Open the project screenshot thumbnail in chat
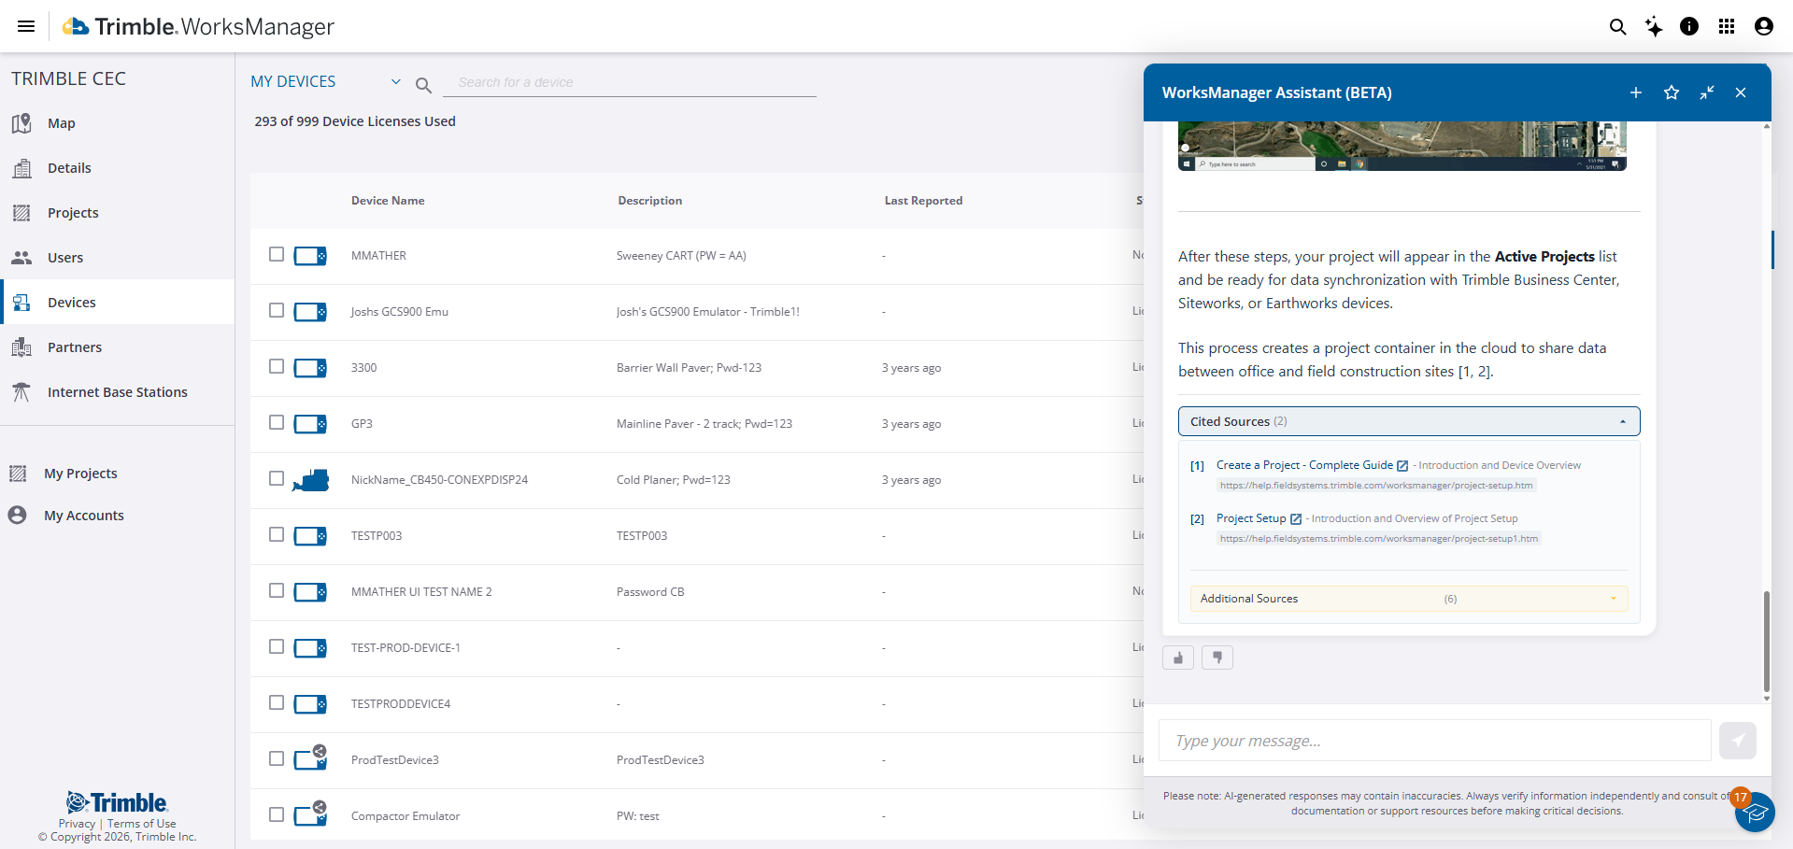Viewport: 1793px width, 849px height. click(x=1402, y=146)
